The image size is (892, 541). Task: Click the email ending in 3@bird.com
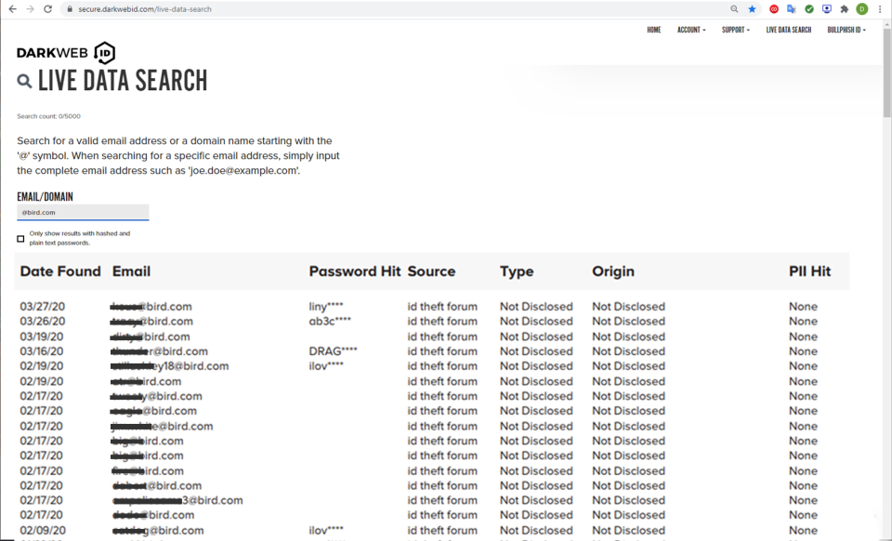click(177, 501)
